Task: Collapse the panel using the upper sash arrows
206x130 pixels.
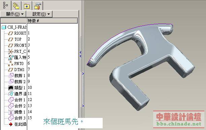Action: click(80, 54)
